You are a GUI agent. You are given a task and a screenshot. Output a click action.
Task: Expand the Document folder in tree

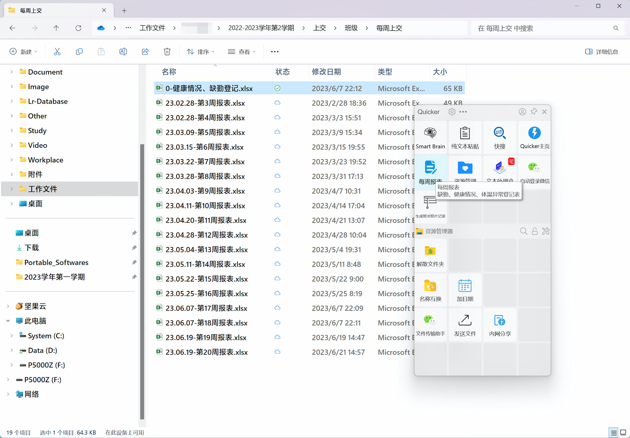click(12, 72)
